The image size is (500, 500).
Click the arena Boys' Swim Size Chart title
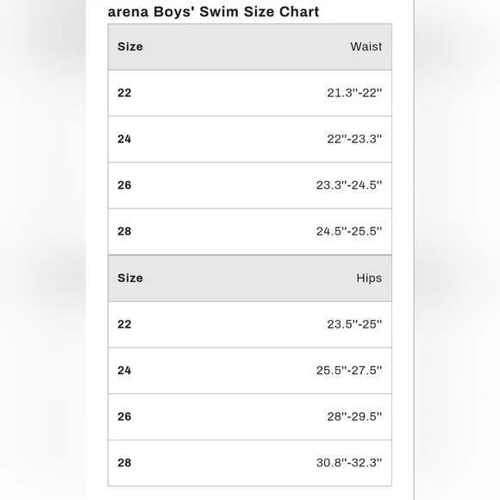point(213,12)
